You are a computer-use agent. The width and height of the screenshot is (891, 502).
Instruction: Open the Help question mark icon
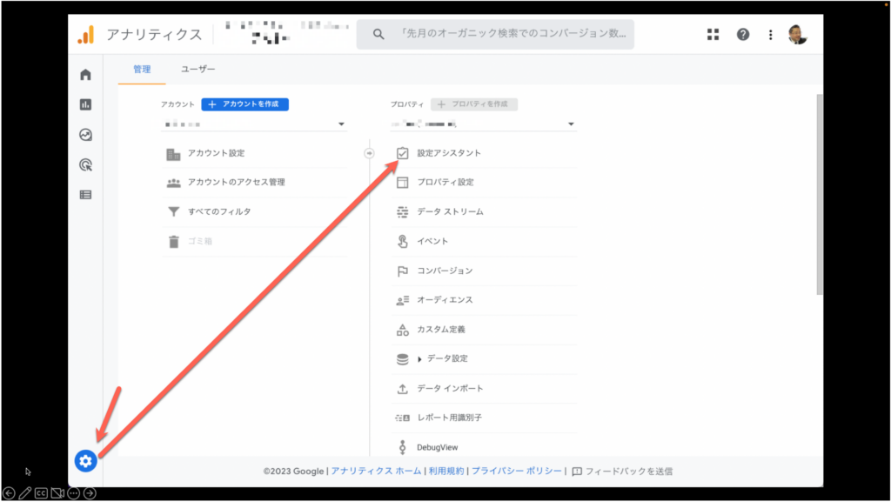[743, 35]
